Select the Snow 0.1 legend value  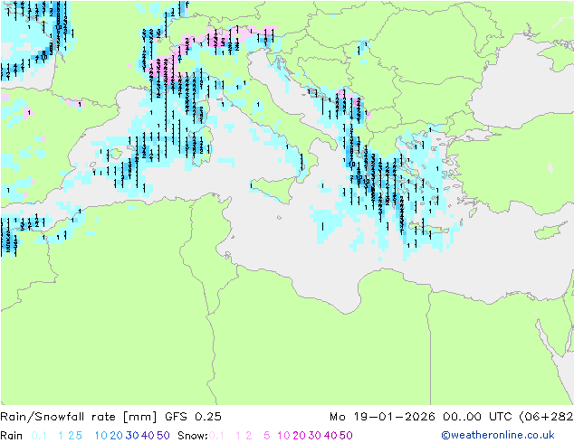pos(216,436)
